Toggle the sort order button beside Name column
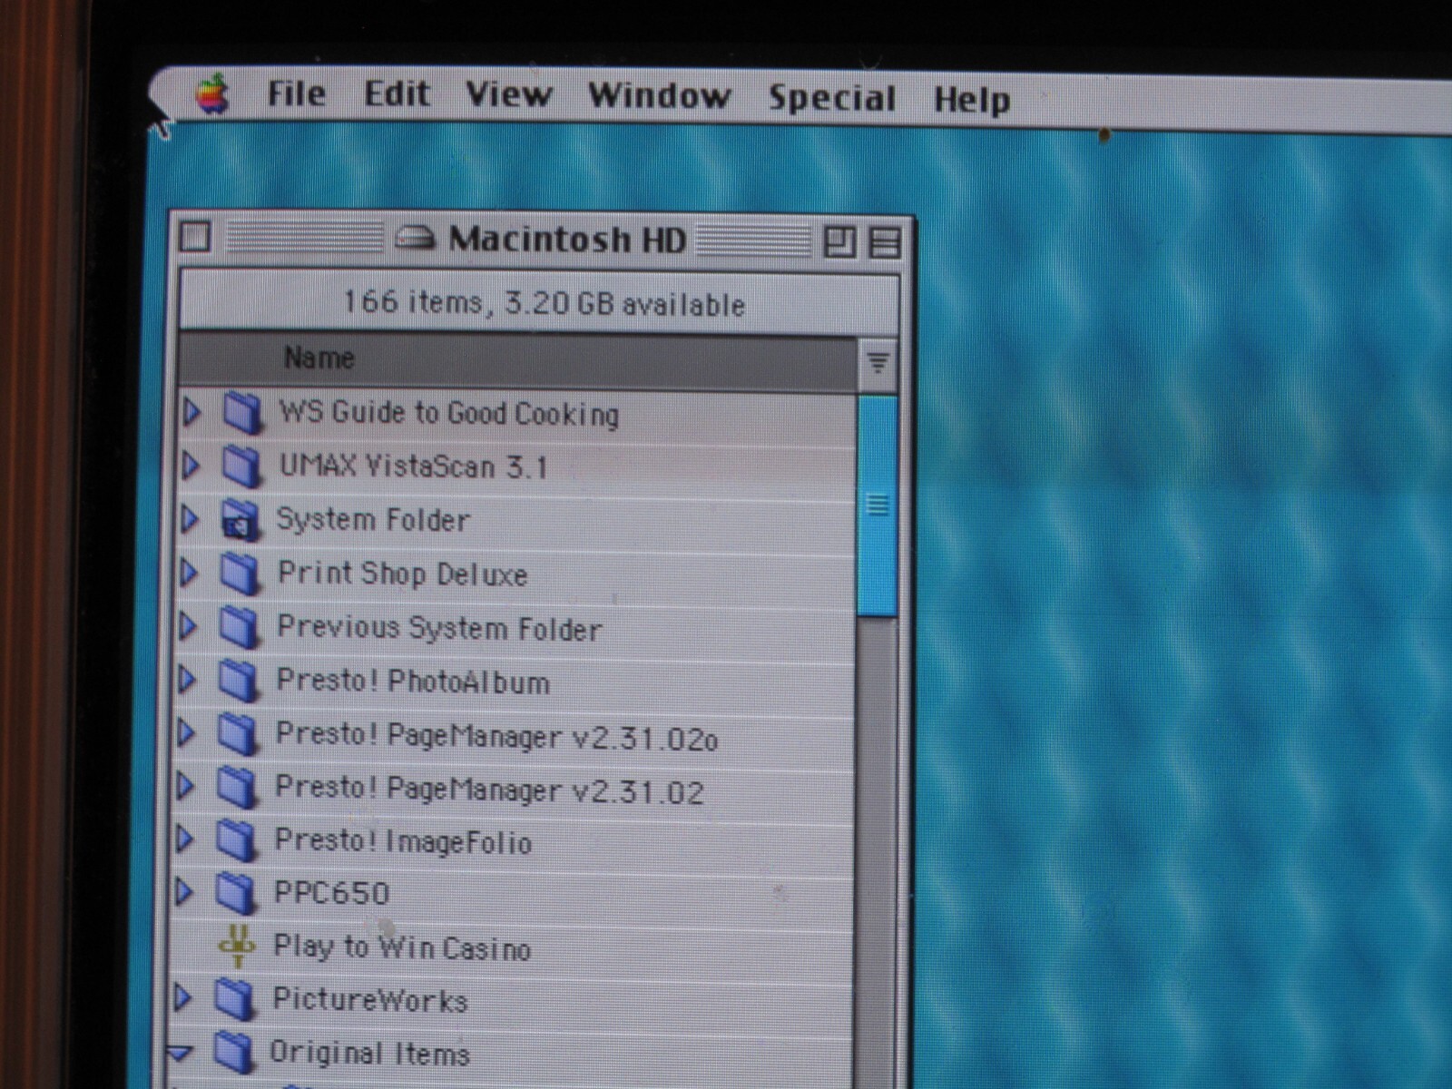 878,363
